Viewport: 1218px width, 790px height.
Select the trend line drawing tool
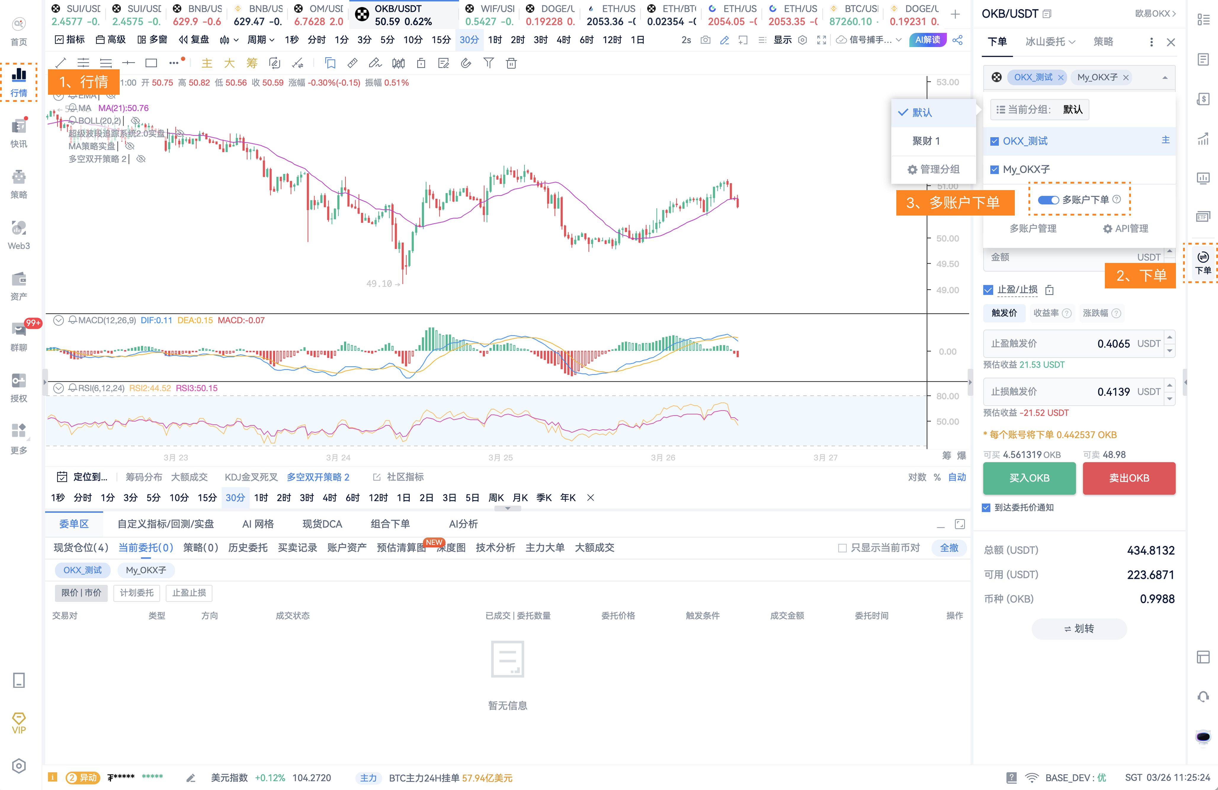pyautogui.click(x=60, y=63)
